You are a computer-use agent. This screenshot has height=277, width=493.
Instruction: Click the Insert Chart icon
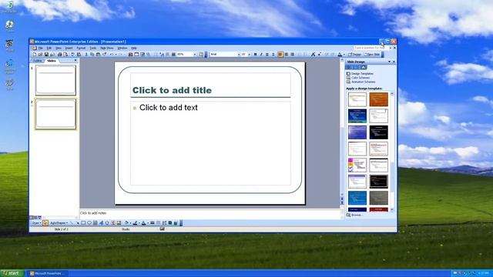pos(130,55)
